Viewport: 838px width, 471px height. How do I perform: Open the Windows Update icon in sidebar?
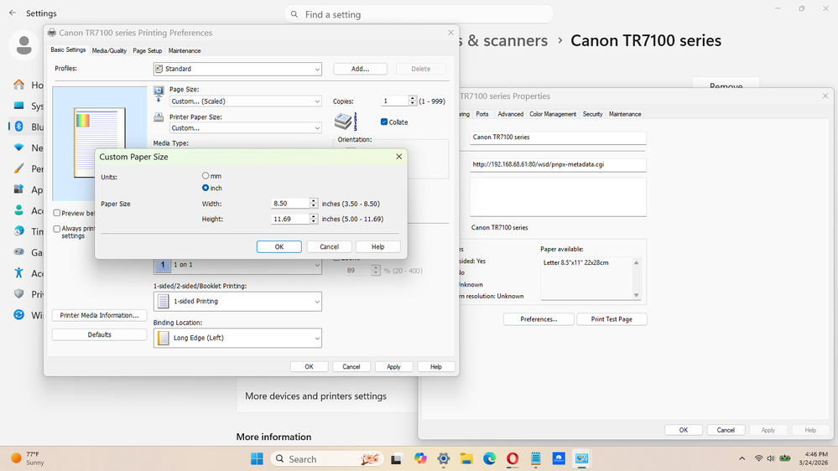[18, 314]
